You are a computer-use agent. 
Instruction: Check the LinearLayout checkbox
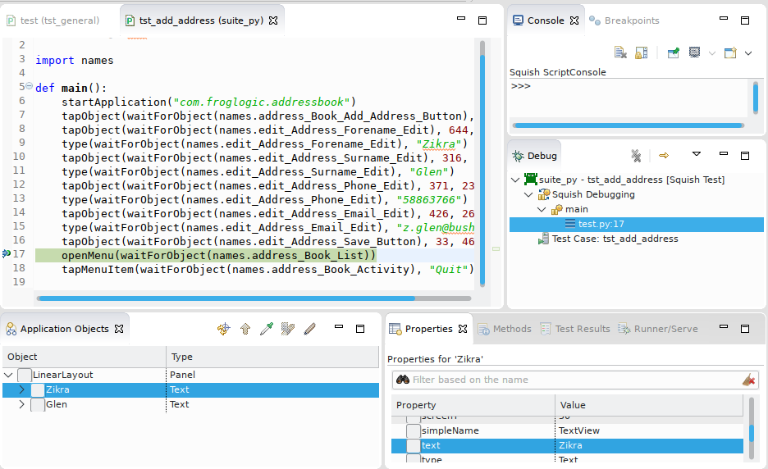(25, 375)
